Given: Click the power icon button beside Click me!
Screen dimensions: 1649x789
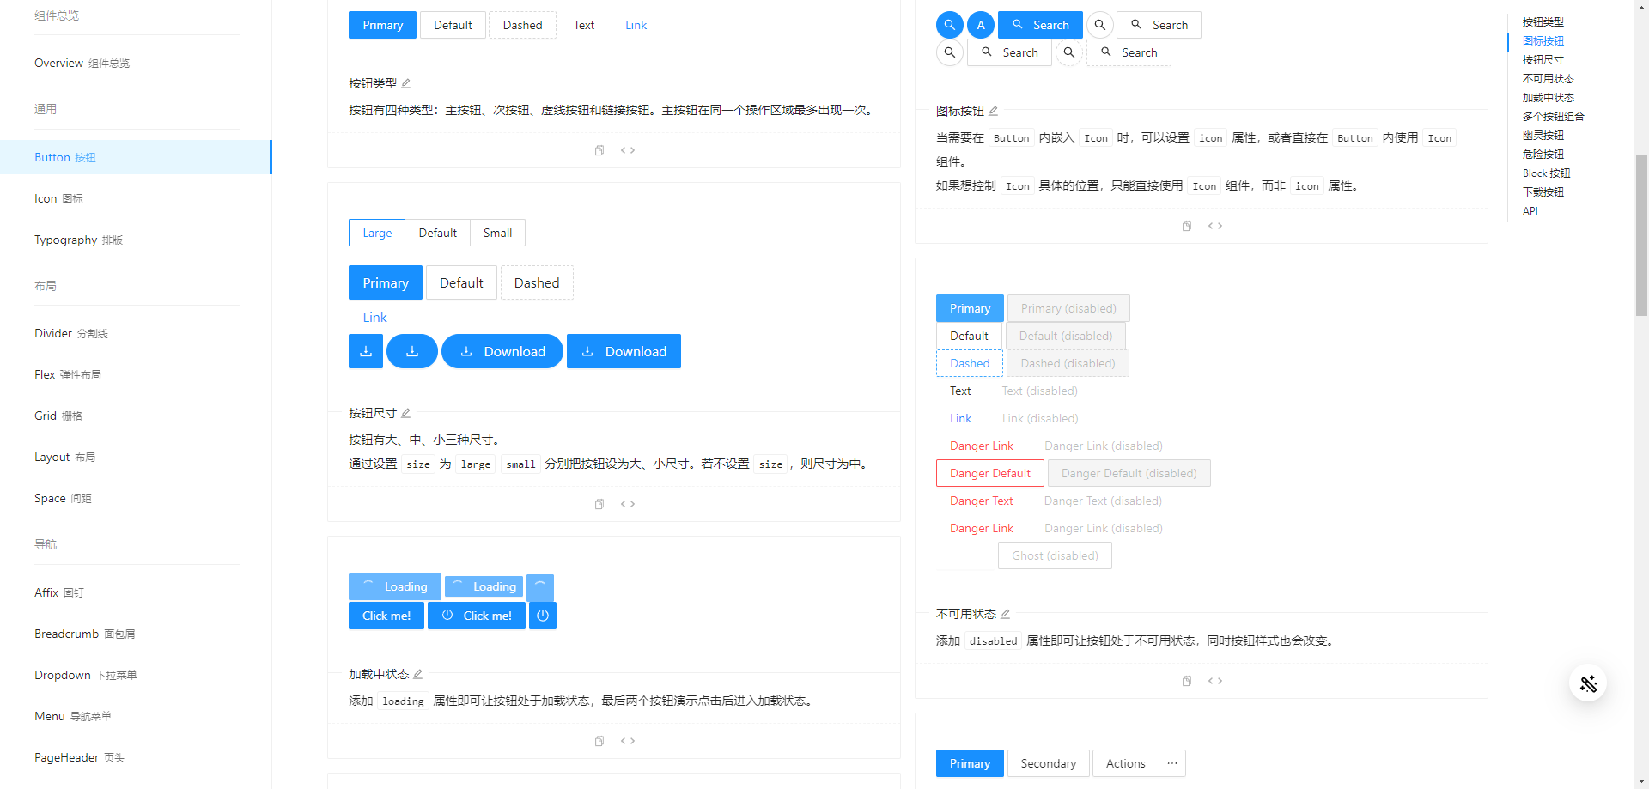Looking at the screenshot, I should 543,615.
